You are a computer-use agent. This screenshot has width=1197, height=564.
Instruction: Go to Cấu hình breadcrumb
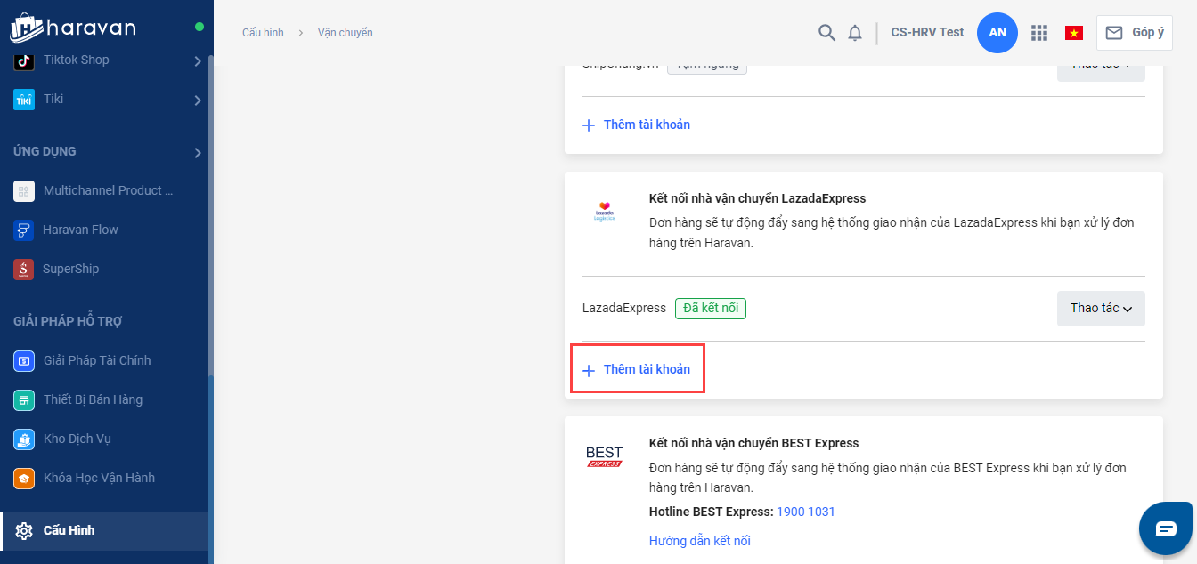click(x=263, y=33)
